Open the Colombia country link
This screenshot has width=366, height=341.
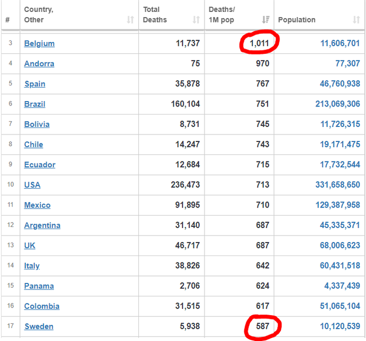[42, 306]
